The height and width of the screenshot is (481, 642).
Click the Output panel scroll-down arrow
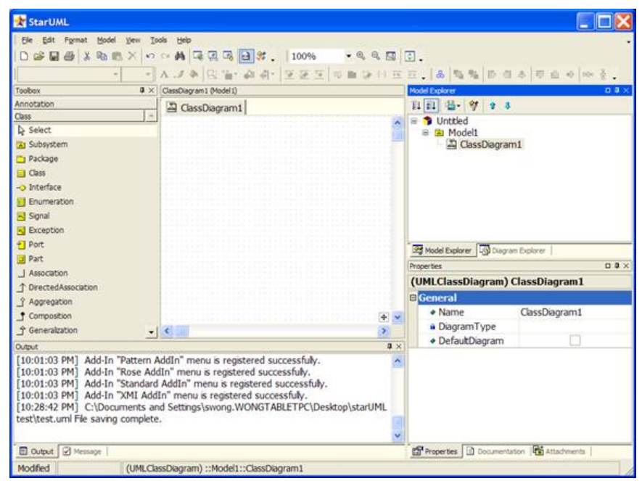point(397,436)
